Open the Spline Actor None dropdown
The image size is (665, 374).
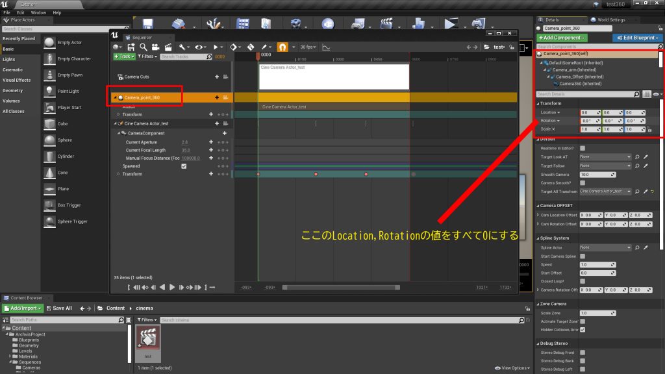coord(605,247)
